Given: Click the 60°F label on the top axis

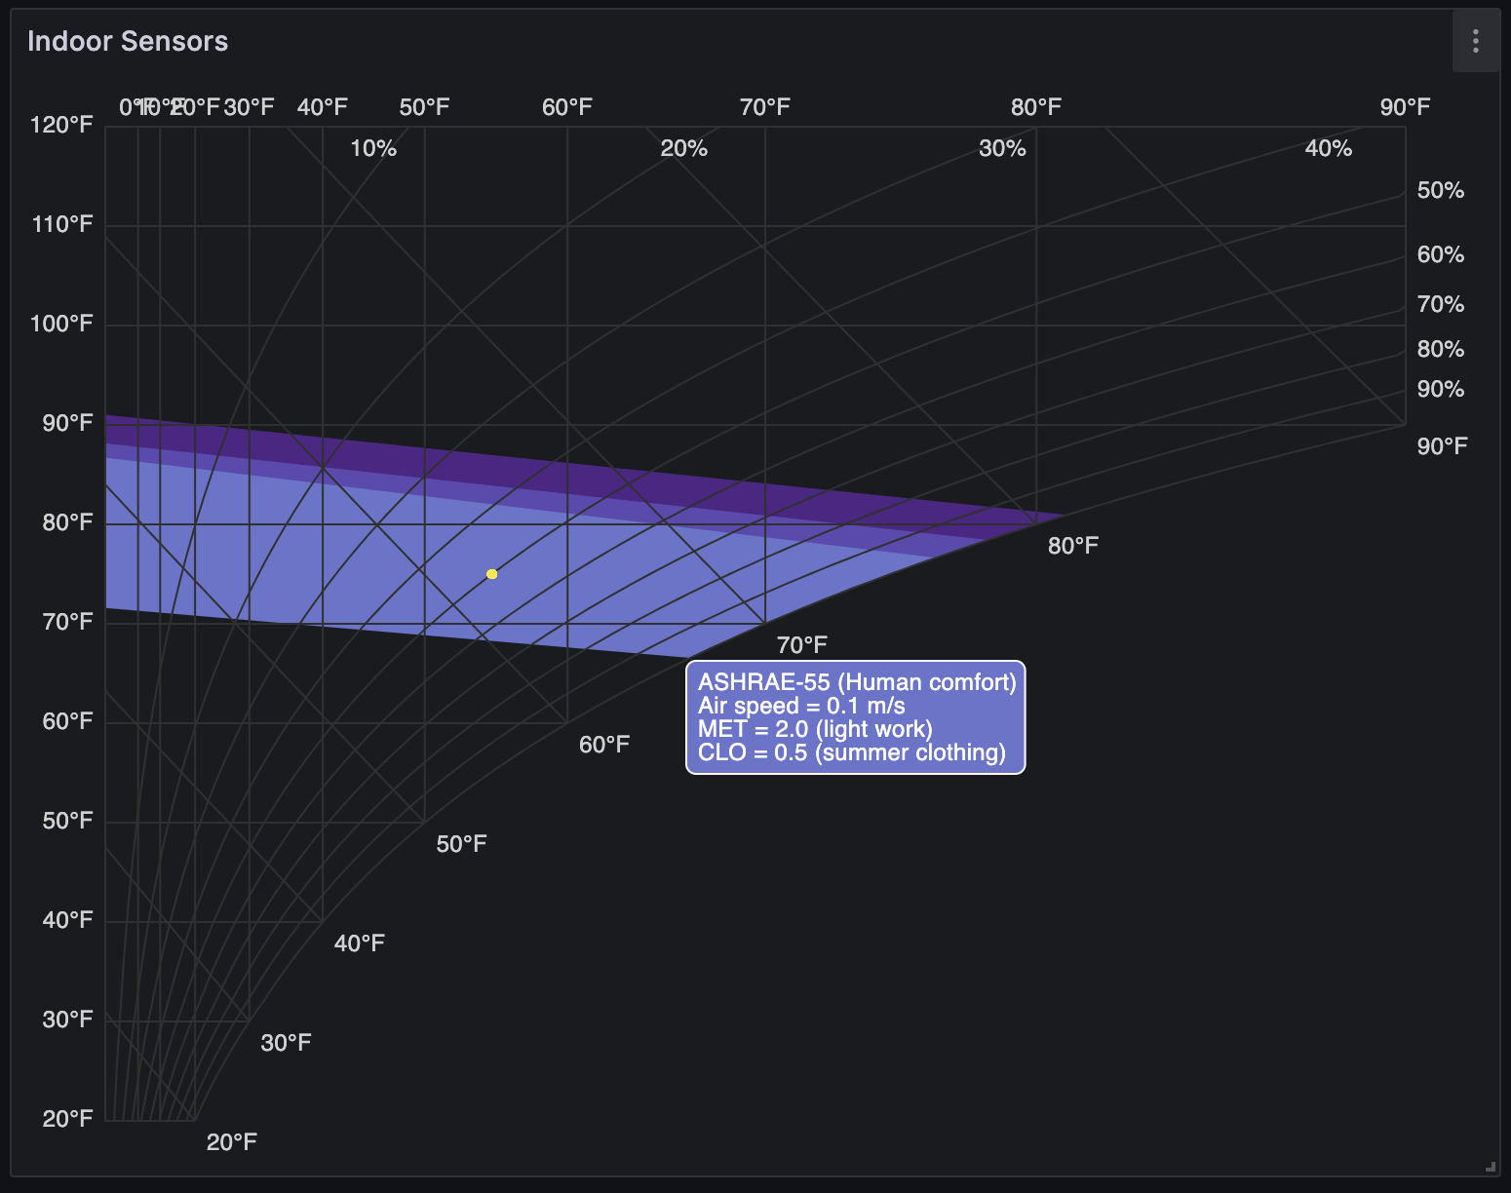Looking at the screenshot, I should pyautogui.click(x=567, y=107).
